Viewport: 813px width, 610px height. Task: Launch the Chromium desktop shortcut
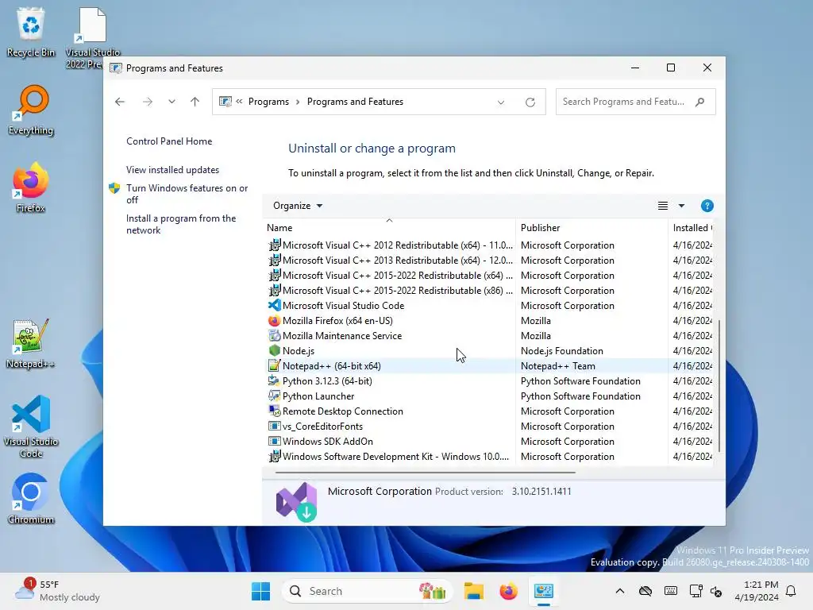pos(31,499)
